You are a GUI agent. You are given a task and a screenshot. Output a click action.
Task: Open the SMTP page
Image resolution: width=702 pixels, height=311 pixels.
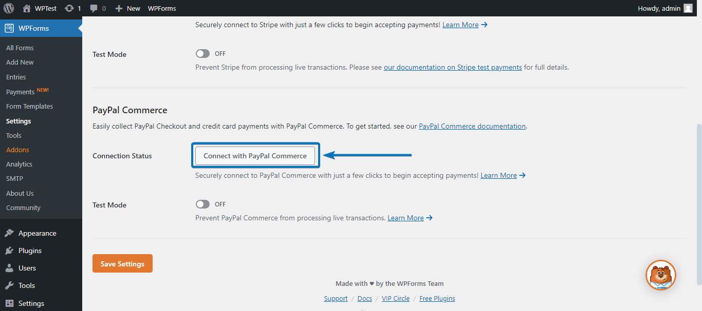click(x=14, y=178)
